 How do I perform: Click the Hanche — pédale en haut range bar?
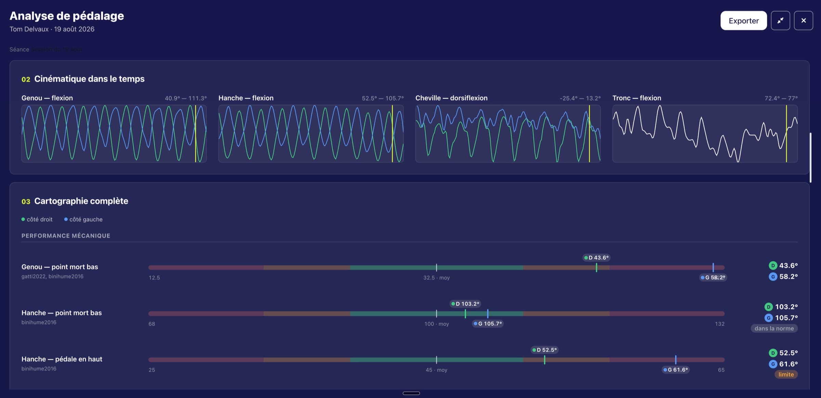click(x=436, y=360)
